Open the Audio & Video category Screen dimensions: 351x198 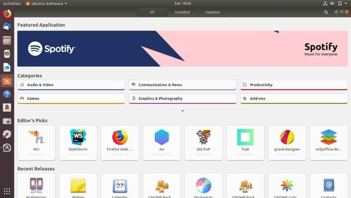[x=71, y=85]
